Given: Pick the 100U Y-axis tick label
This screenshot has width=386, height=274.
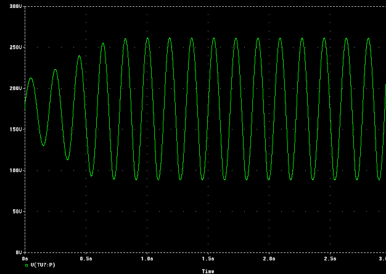Looking at the screenshot, I should pos(16,170).
